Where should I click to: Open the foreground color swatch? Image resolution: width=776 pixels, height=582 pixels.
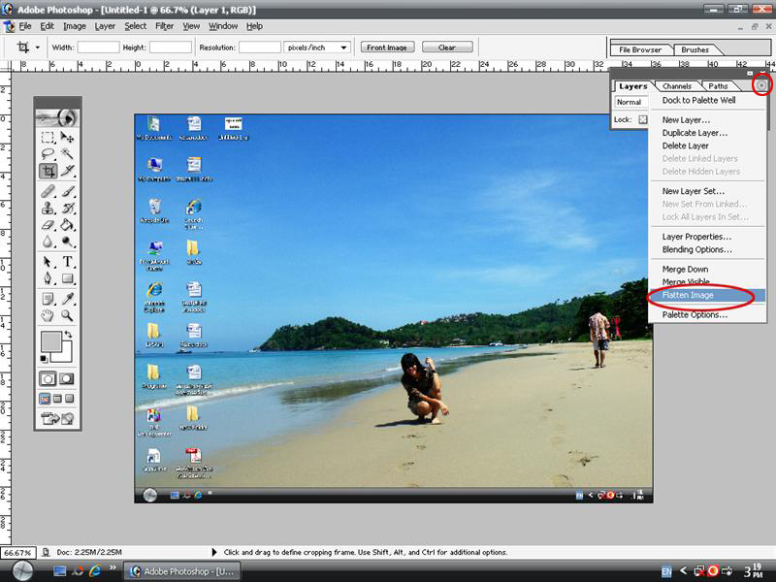coord(51,340)
